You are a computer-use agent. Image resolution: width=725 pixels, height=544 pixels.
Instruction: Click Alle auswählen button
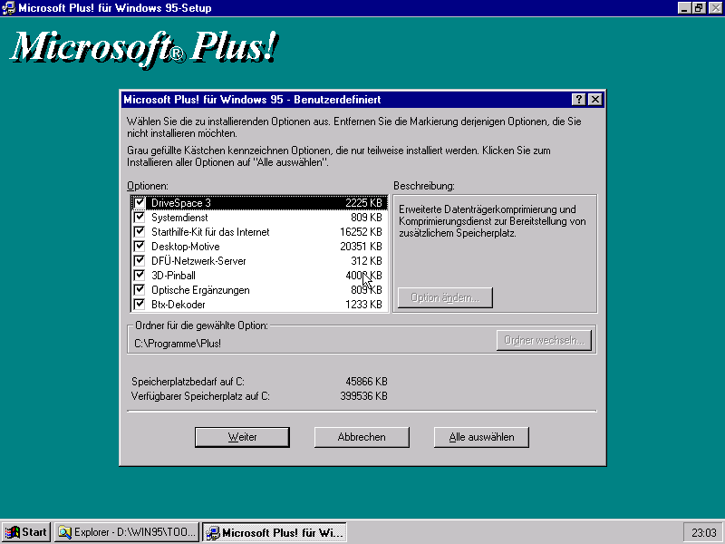pos(481,437)
